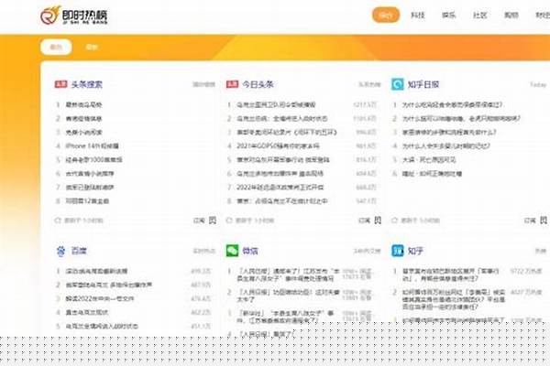Viewport: 550px width, 366px height.
Task: Subscribe to 头条搜索 with its 订阅 button
Action: tap(199, 221)
